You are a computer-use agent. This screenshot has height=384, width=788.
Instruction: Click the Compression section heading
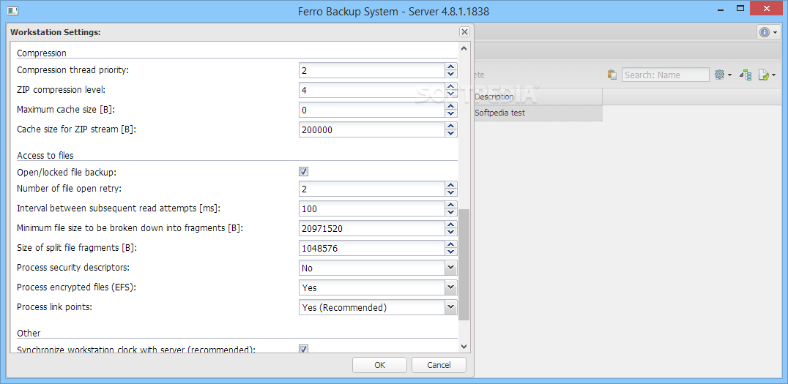tap(42, 53)
